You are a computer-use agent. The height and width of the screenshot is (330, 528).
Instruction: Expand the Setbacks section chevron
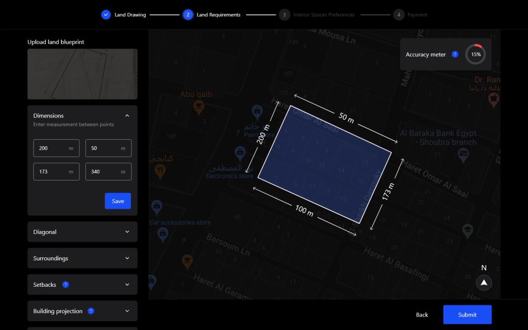pyautogui.click(x=127, y=285)
